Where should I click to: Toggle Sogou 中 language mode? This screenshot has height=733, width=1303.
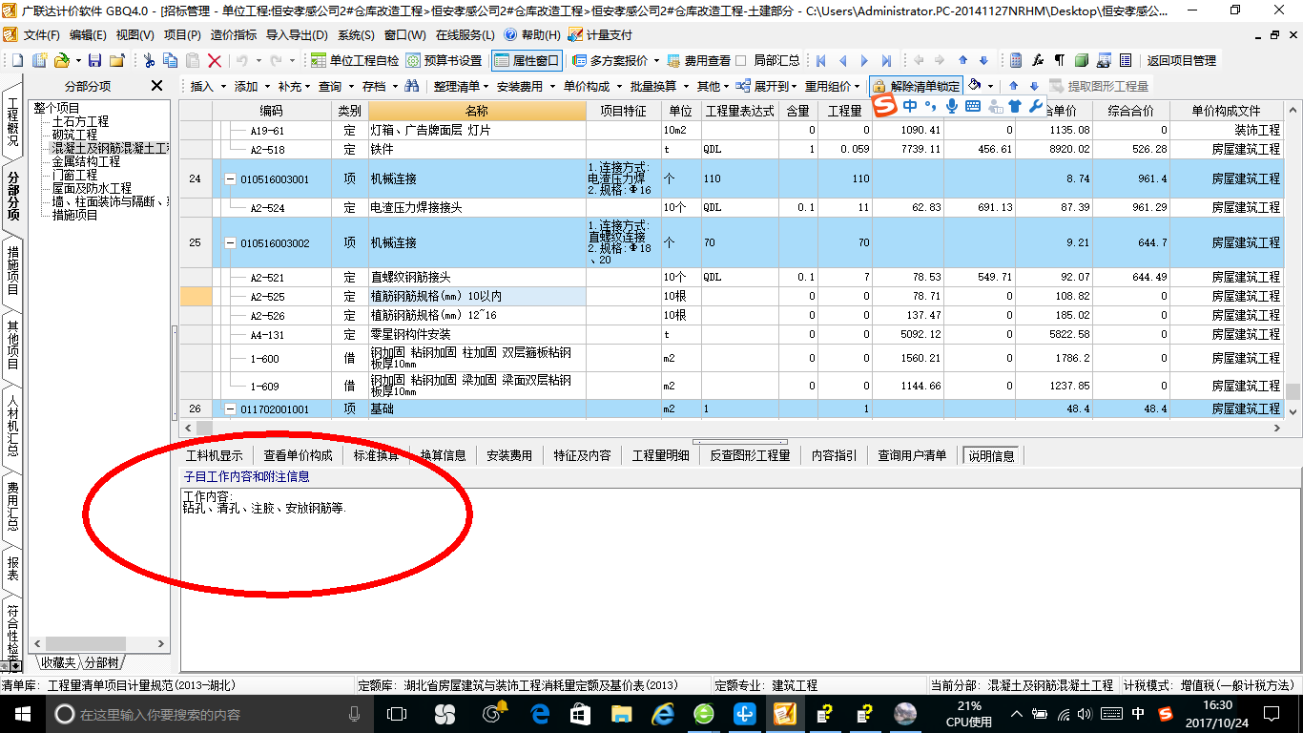(910, 106)
